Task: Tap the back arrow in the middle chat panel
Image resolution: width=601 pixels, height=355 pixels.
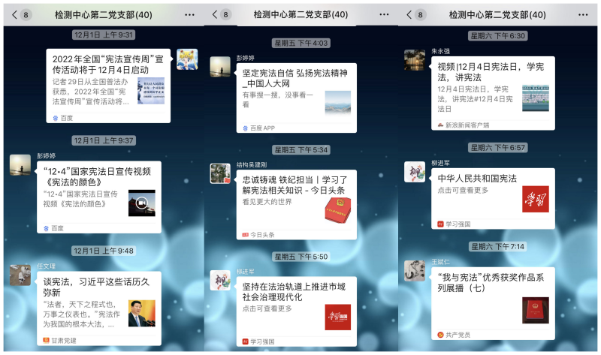Action: 215,14
